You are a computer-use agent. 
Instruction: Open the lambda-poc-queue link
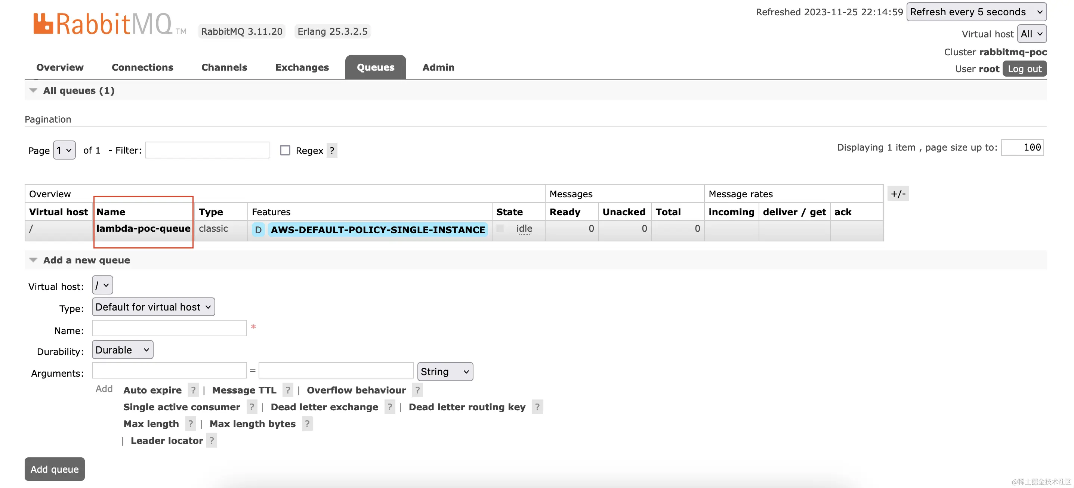click(143, 228)
